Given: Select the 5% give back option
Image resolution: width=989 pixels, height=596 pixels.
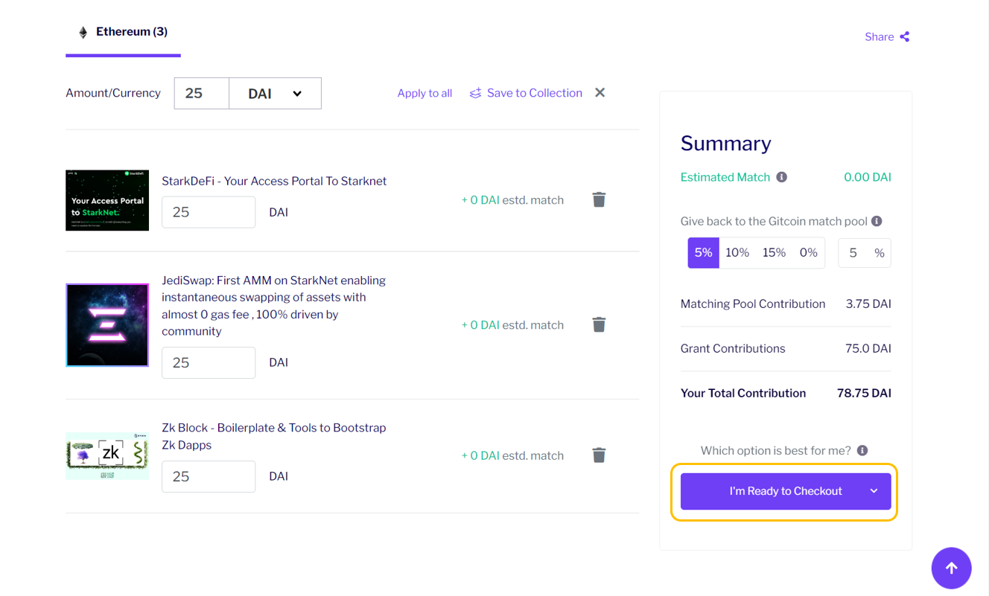Looking at the screenshot, I should click(x=703, y=253).
